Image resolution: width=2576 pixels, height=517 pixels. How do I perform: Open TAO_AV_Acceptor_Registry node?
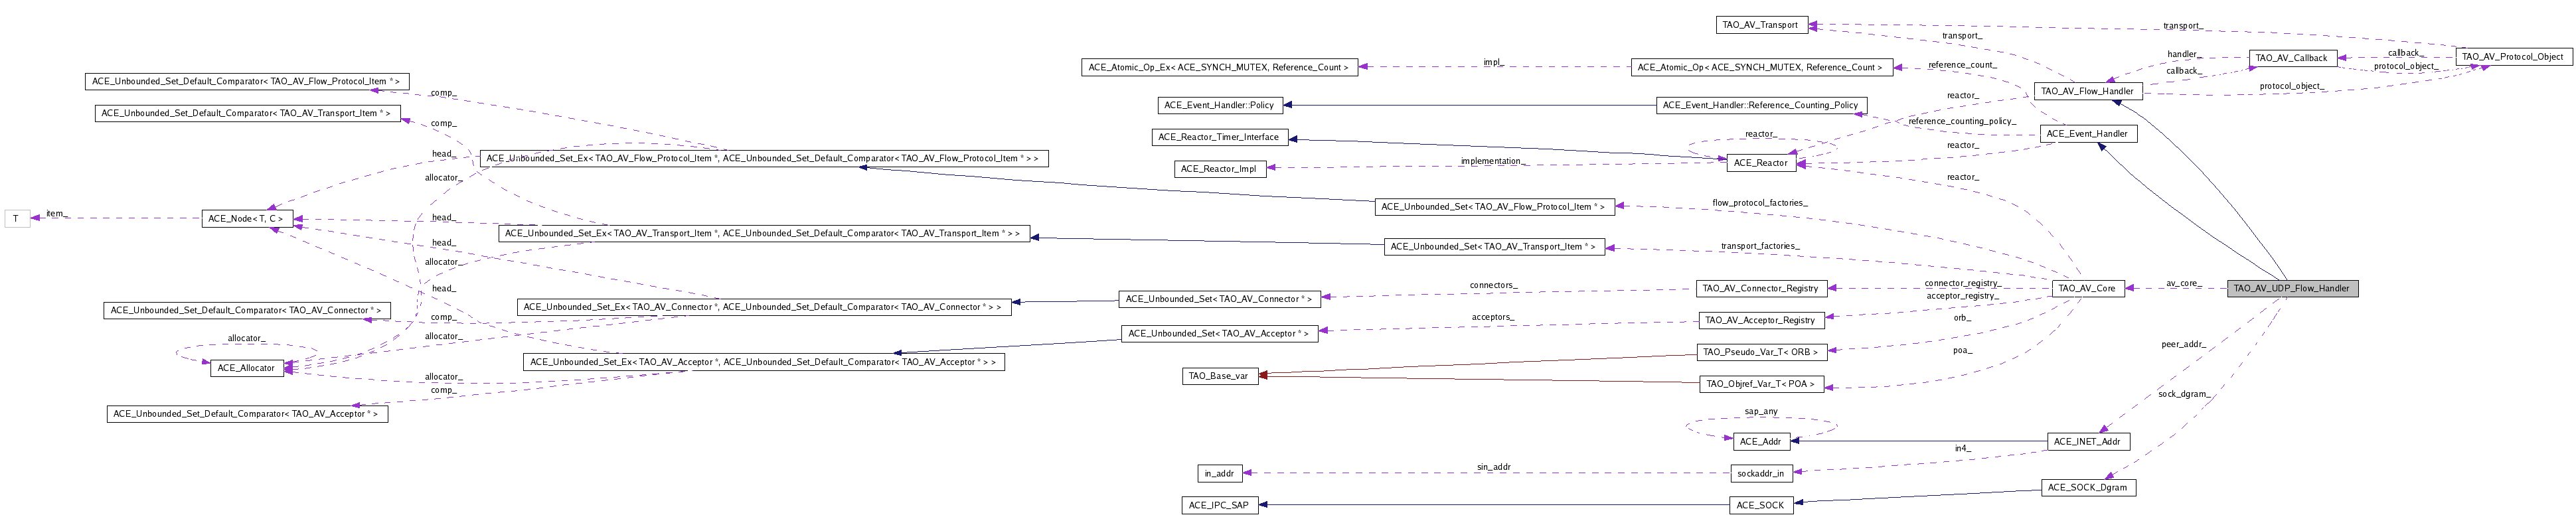click(1760, 320)
